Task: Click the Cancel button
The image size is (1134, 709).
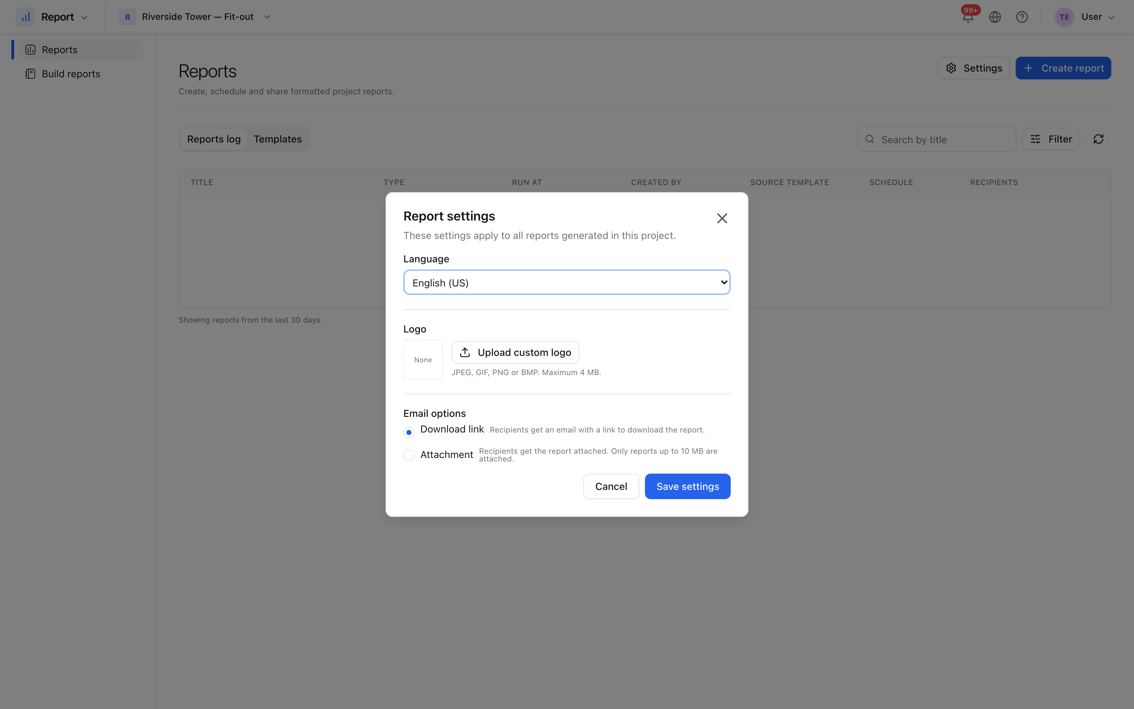Action: point(611,486)
